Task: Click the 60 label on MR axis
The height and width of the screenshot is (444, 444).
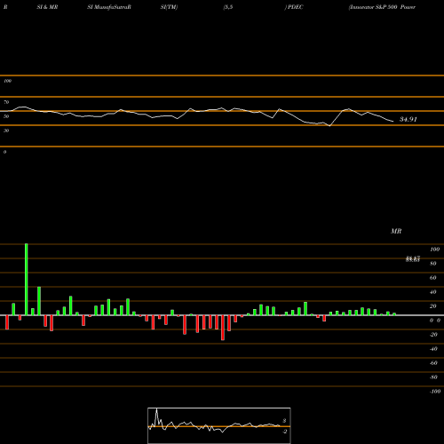Action: [x=433, y=278]
